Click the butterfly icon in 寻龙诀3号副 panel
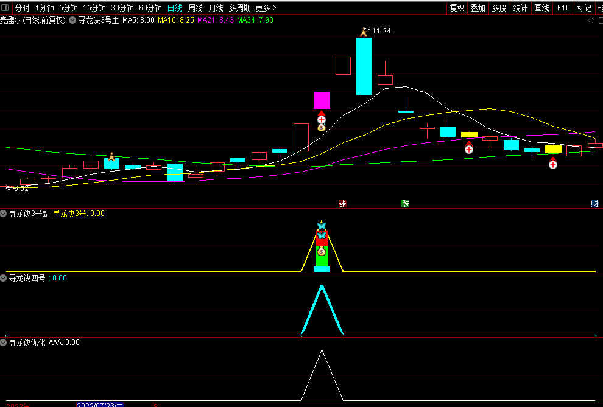603x407 pixels. [x=322, y=226]
